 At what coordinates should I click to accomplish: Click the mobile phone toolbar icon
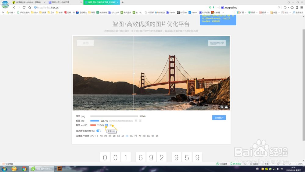297,7
